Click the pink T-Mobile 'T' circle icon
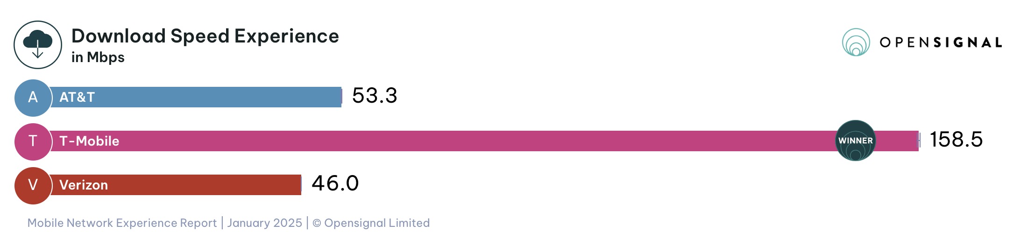 pyautogui.click(x=33, y=141)
